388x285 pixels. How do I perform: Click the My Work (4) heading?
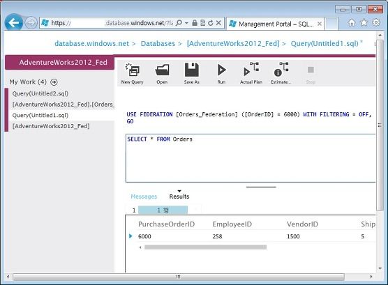tap(28, 82)
